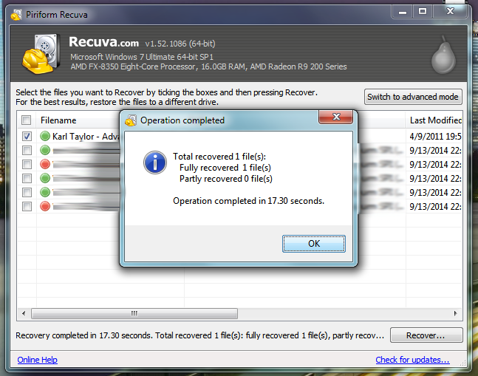Screen dimensions: 478x376
Task: Select the Karl Taylor - Adv file name
Action: point(86,137)
